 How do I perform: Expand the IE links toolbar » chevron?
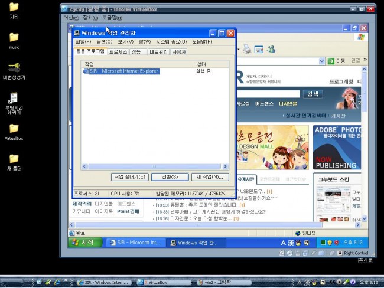point(365,60)
